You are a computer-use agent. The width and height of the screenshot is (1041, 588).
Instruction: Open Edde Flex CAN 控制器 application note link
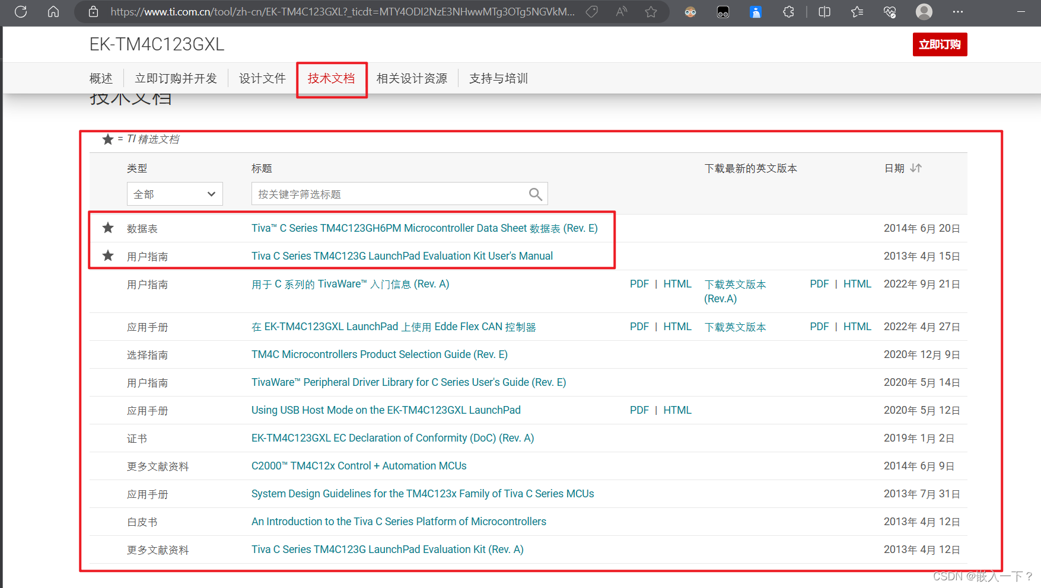click(394, 327)
